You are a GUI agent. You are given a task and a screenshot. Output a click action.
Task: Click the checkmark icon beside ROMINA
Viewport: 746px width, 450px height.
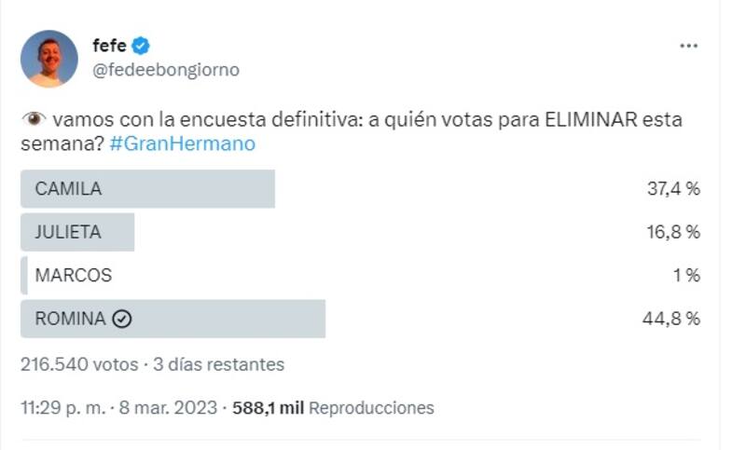click(121, 319)
